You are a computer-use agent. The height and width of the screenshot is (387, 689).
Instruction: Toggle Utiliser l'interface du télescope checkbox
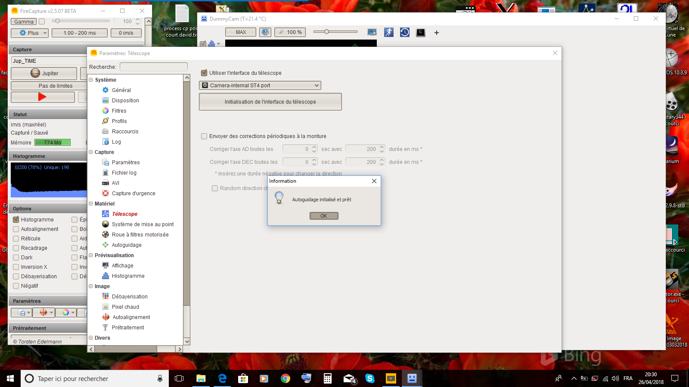click(x=204, y=73)
